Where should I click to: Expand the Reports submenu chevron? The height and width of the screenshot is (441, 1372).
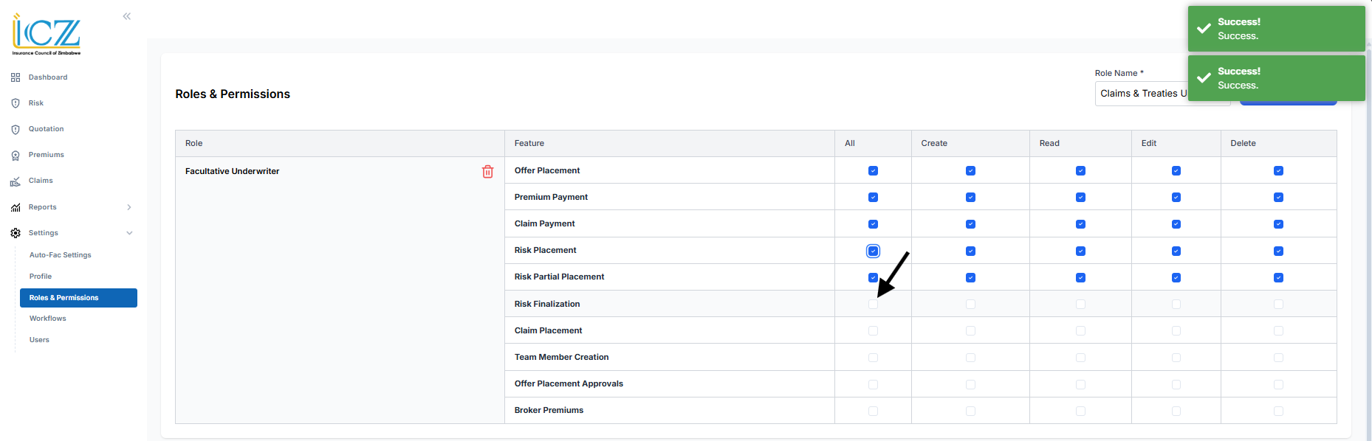pos(129,207)
